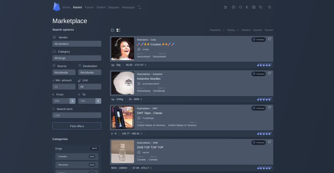Click the blue site logo

point(56,7)
